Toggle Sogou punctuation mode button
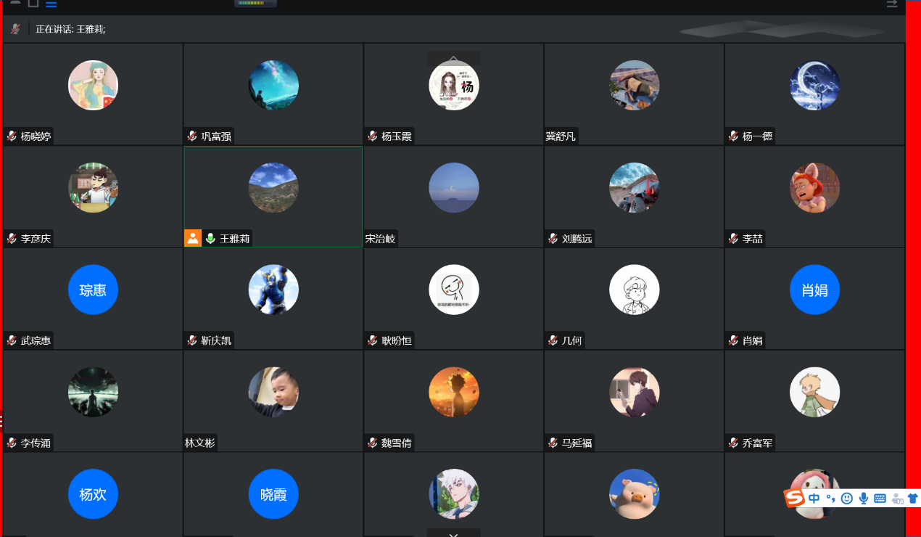Screen dimensions: 921x537 click(830, 499)
